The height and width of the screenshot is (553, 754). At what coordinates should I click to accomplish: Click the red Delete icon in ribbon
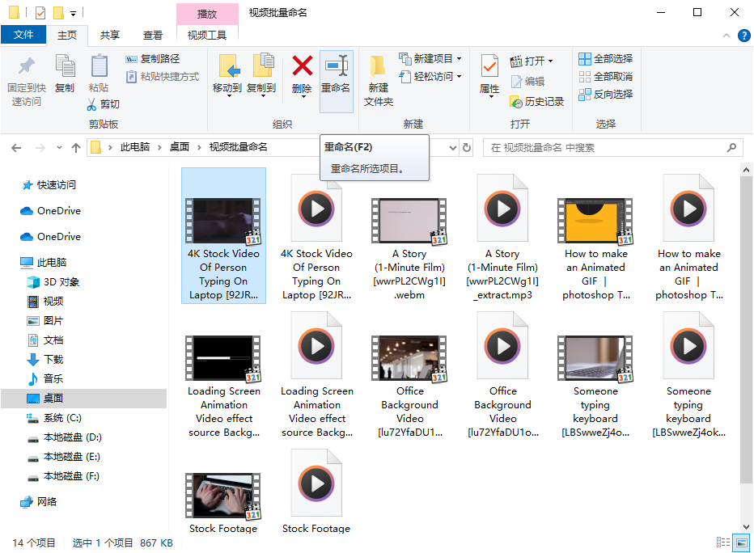click(x=302, y=66)
